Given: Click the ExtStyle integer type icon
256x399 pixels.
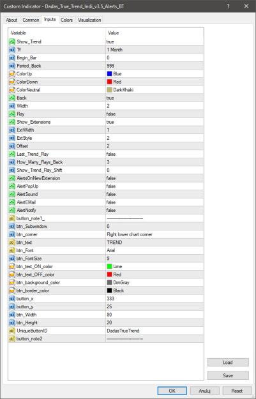Looking at the screenshot, I should click(x=12, y=138).
